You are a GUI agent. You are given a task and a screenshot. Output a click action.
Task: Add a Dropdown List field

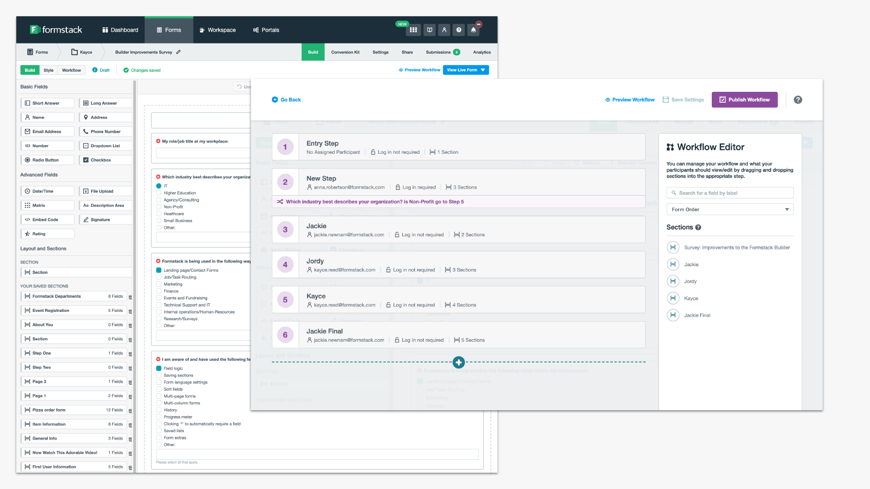(105, 146)
